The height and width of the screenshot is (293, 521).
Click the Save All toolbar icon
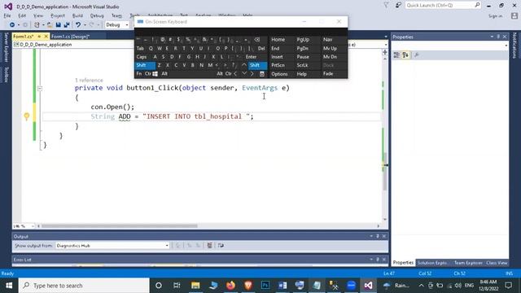(x=67, y=25)
